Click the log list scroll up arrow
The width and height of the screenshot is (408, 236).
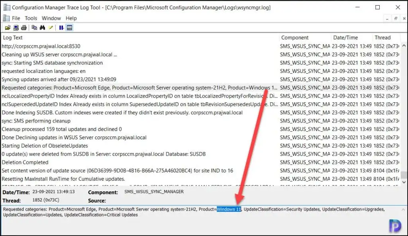pyautogui.click(x=404, y=46)
